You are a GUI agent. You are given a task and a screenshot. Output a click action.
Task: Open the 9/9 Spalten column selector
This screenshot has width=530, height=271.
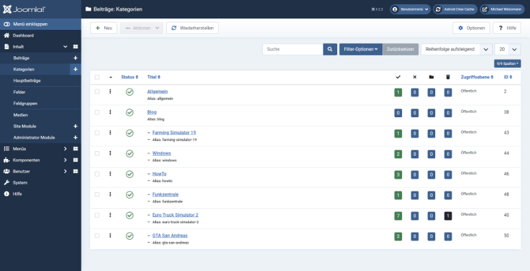point(507,64)
